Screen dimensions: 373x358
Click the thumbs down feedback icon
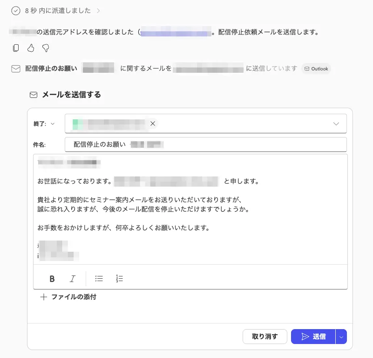pyautogui.click(x=45, y=48)
